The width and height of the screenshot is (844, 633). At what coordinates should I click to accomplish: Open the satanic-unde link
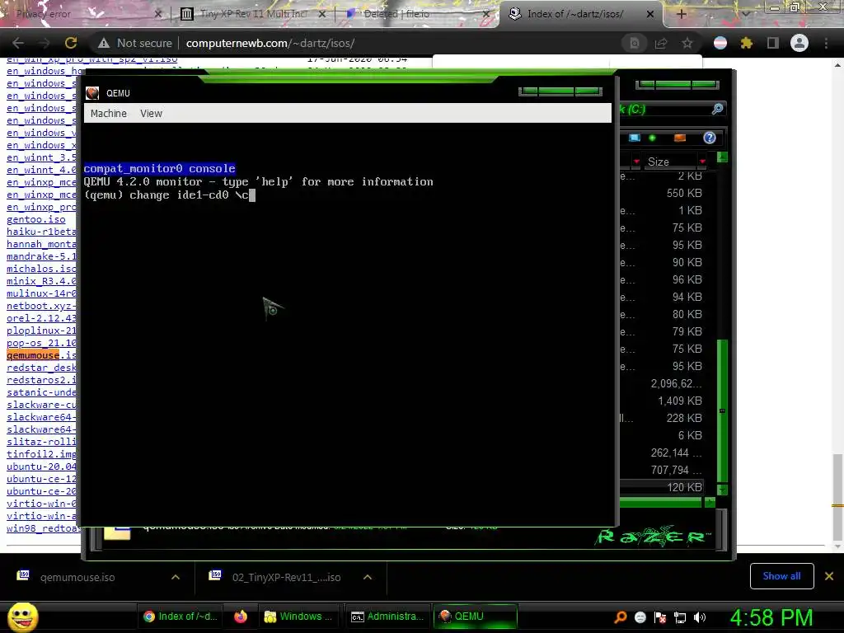pyautogui.click(x=41, y=392)
